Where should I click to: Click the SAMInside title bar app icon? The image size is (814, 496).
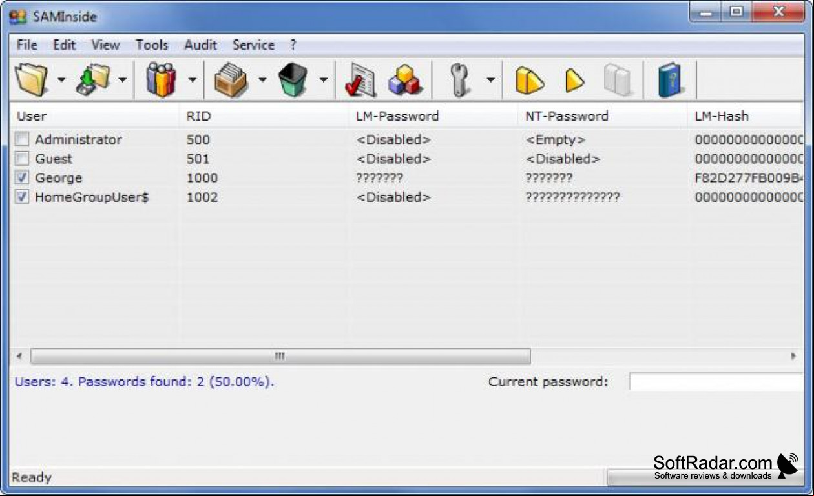pyautogui.click(x=17, y=16)
